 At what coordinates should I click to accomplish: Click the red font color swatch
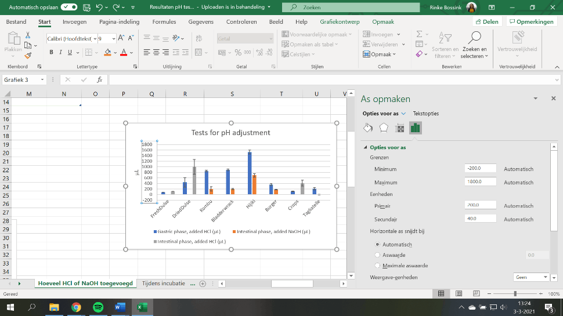pyautogui.click(x=124, y=52)
